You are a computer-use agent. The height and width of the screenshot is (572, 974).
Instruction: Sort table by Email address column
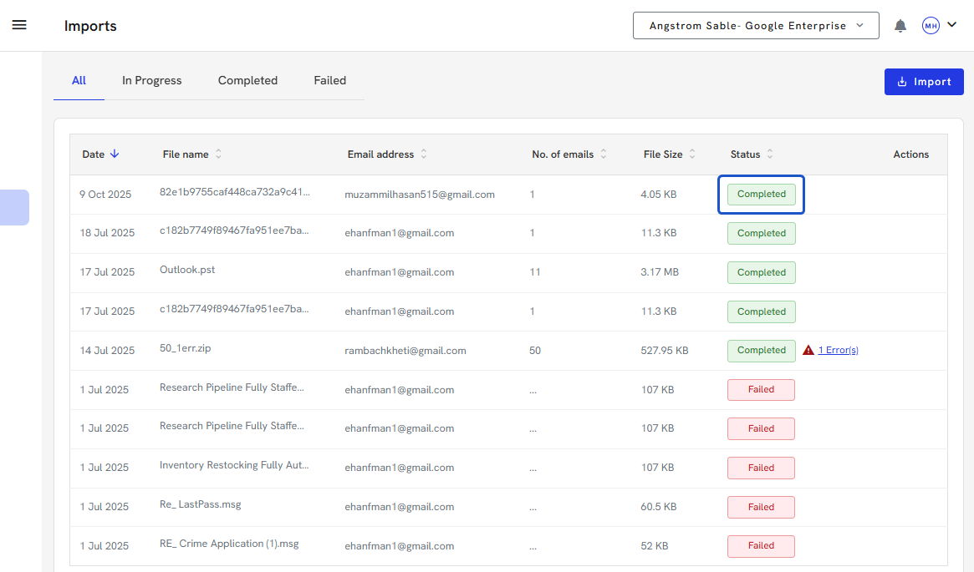[424, 154]
